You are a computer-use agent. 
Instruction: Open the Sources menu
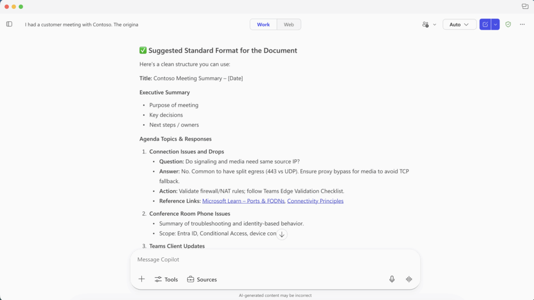pyautogui.click(x=202, y=279)
